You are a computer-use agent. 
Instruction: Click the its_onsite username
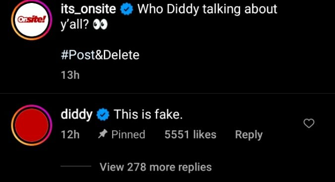[x=88, y=9]
